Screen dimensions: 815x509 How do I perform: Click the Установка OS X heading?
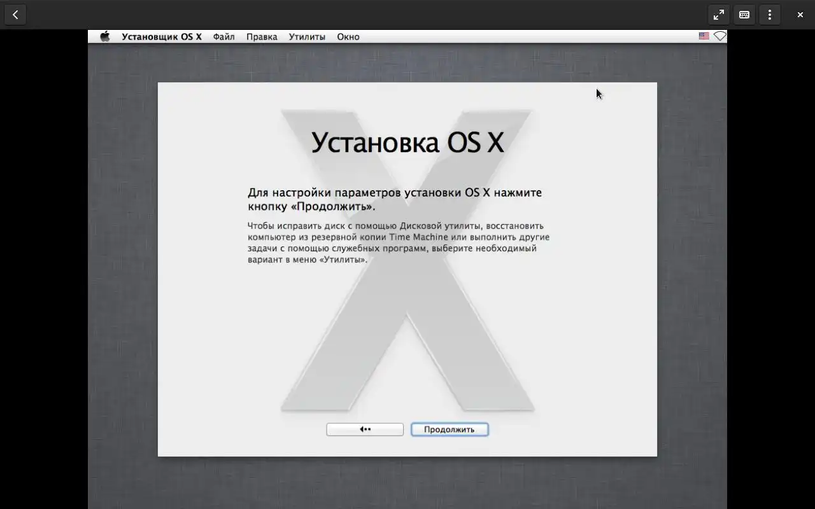[x=407, y=143]
